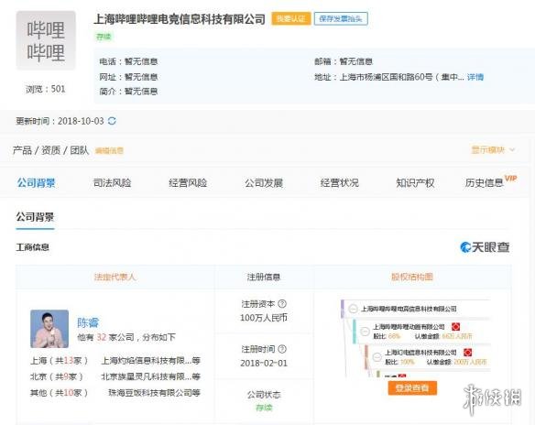Click the red icon beside 上海幻电信息科技有限公司
535x425 pixels.
(467, 353)
